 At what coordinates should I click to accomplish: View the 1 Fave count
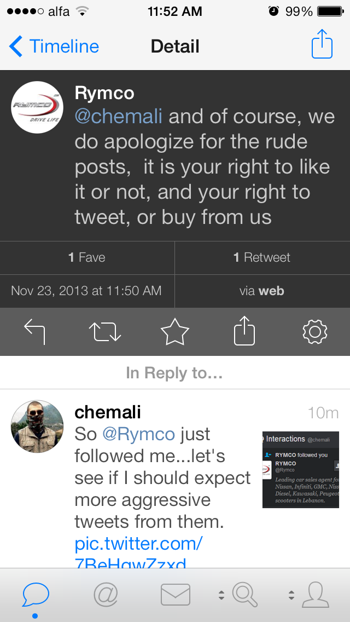point(87,257)
